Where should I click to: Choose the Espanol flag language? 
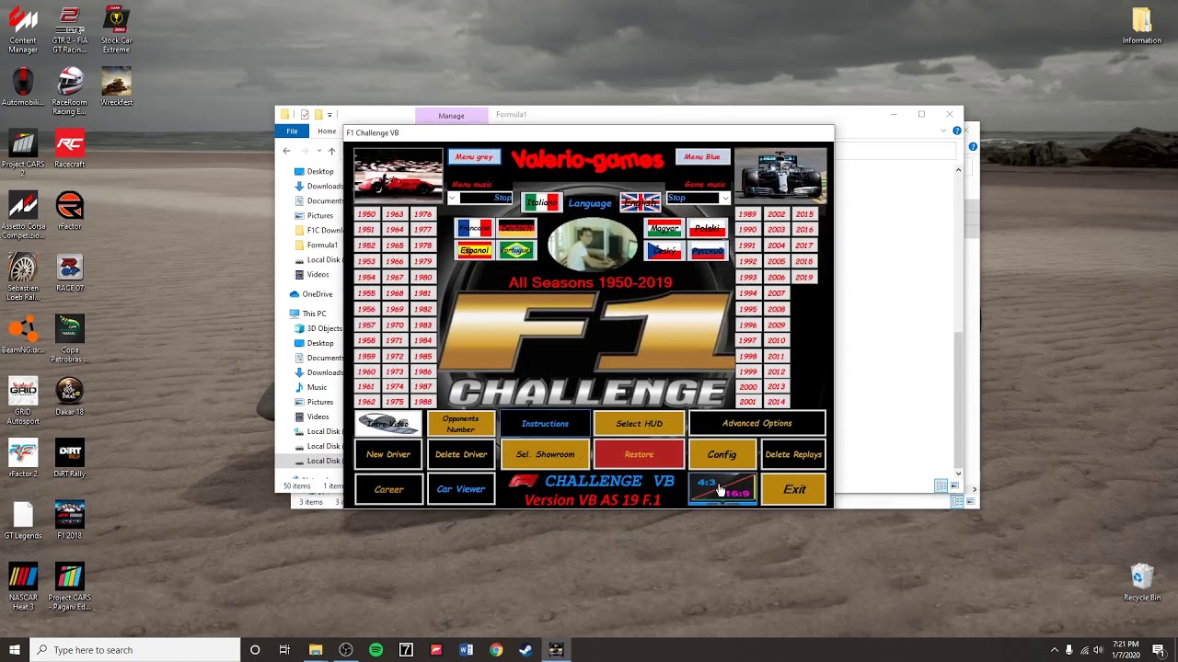pos(475,250)
